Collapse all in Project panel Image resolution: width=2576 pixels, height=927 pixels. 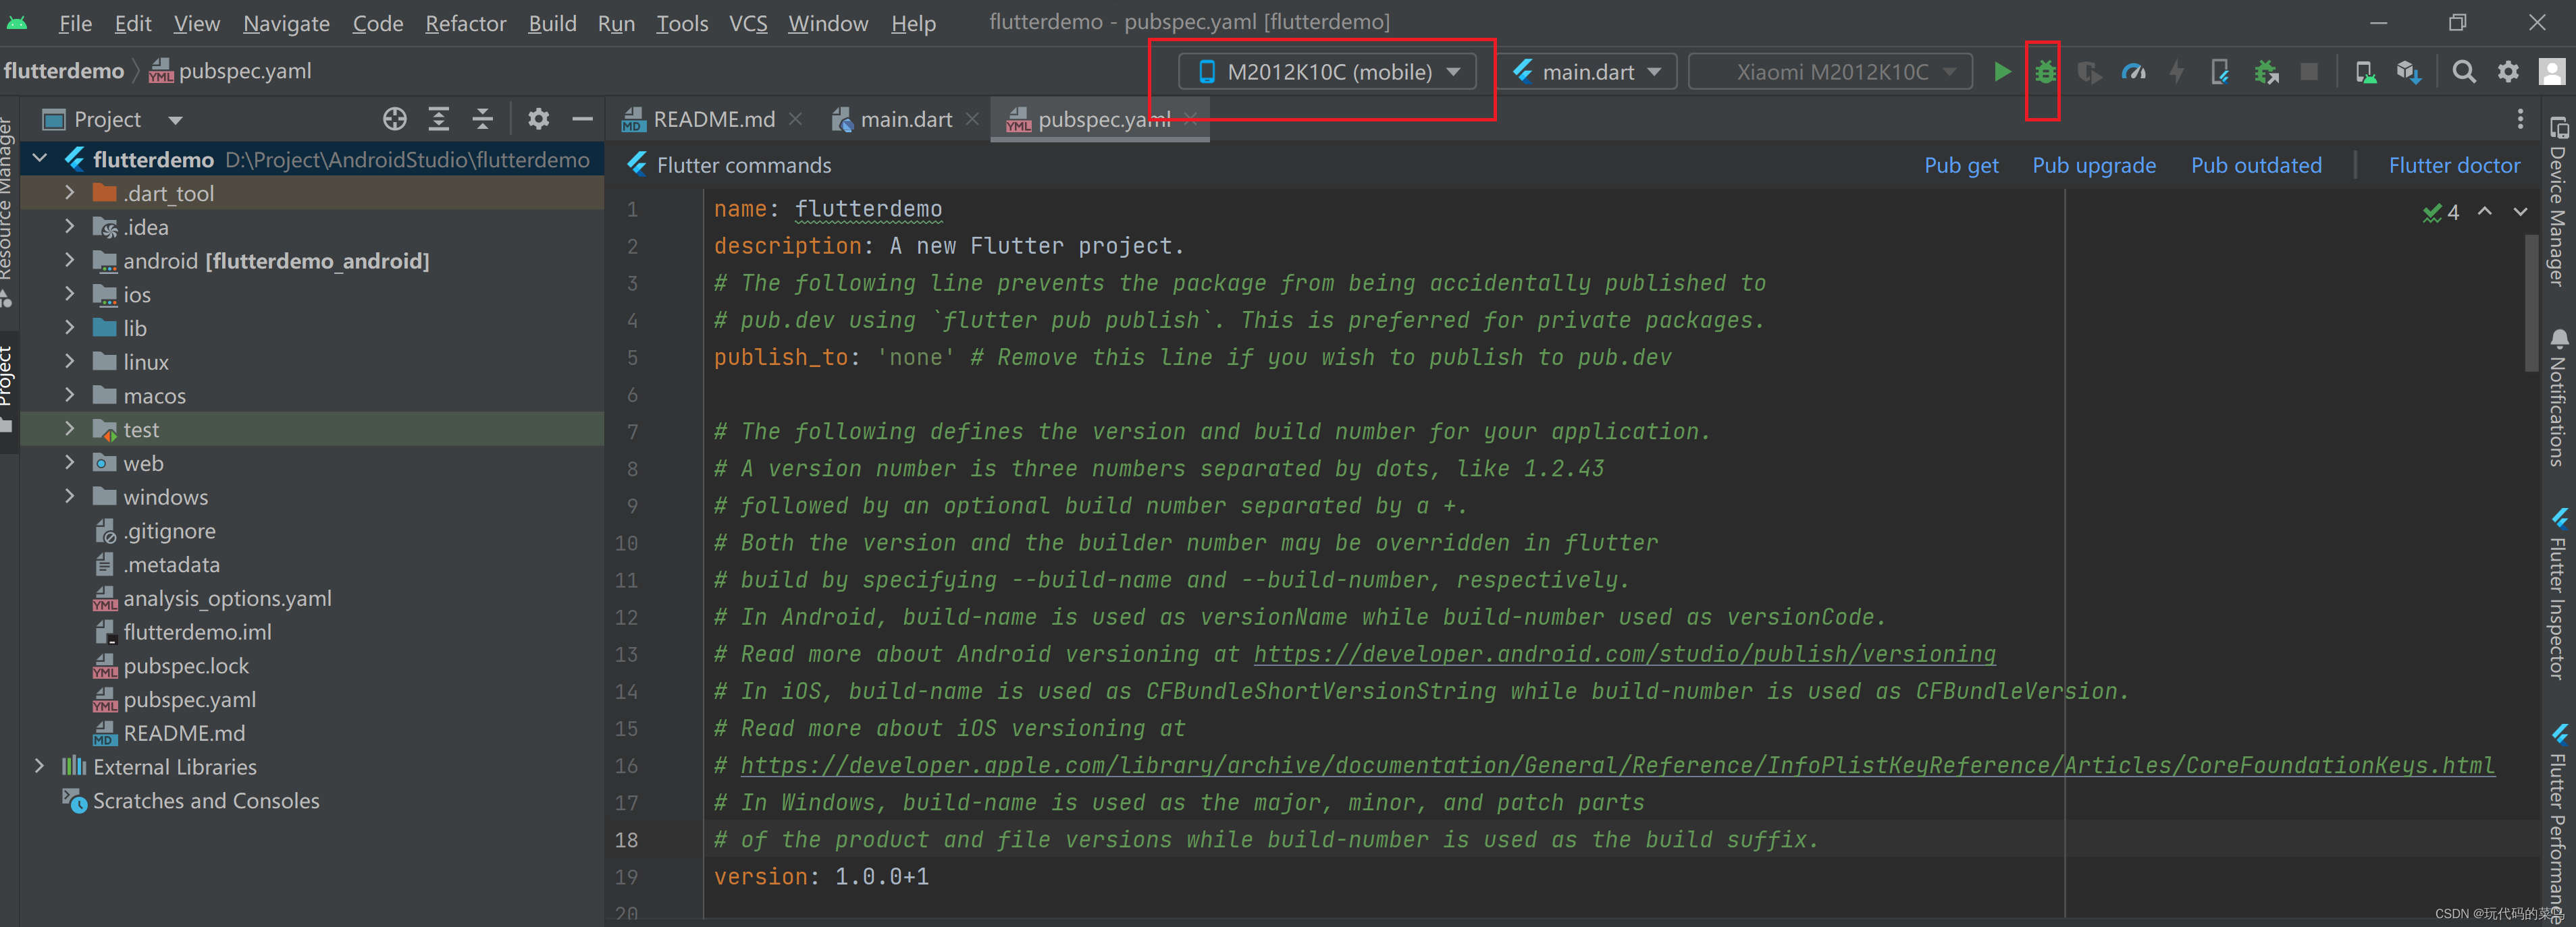[x=483, y=120]
